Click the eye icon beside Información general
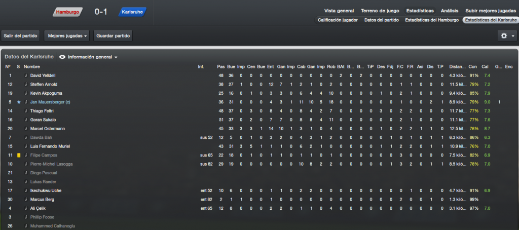Screen dimensions: 519x230 [x=62, y=57]
